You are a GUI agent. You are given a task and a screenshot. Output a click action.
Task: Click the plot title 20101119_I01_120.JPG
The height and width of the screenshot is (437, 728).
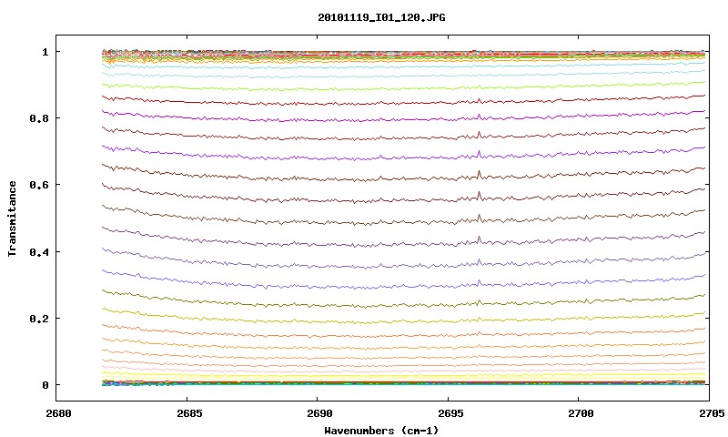(x=381, y=17)
